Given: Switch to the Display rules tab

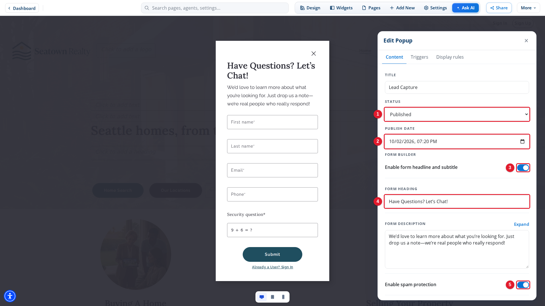Looking at the screenshot, I should tap(450, 57).
